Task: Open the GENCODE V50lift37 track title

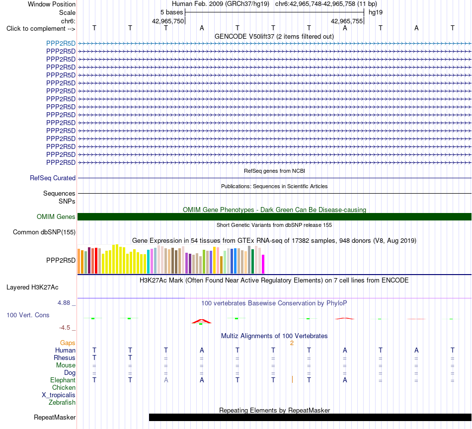Action: tap(274, 36)
